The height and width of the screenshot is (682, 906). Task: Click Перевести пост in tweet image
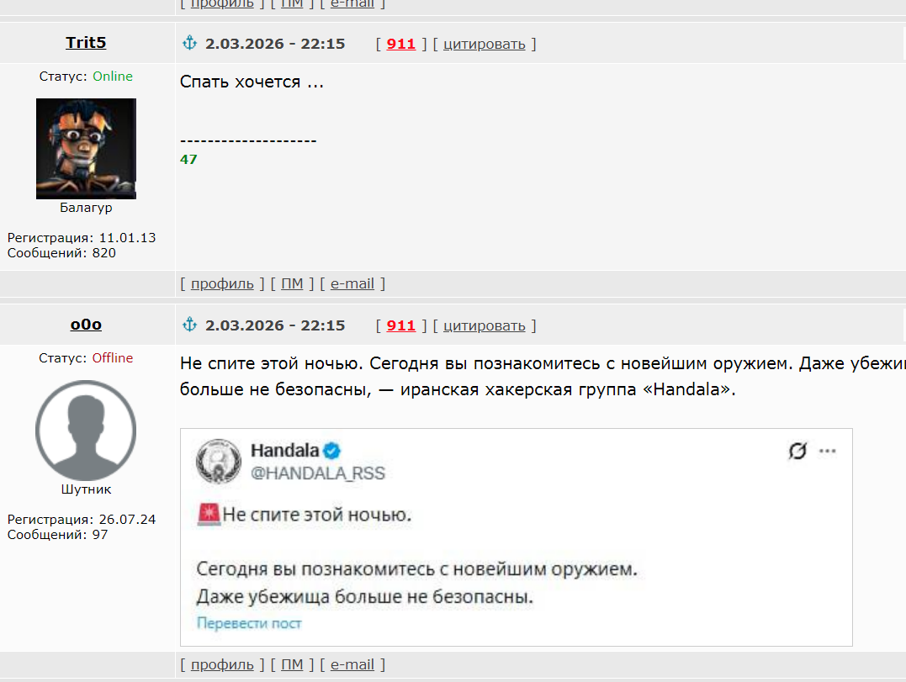click(x=249, y=623)
